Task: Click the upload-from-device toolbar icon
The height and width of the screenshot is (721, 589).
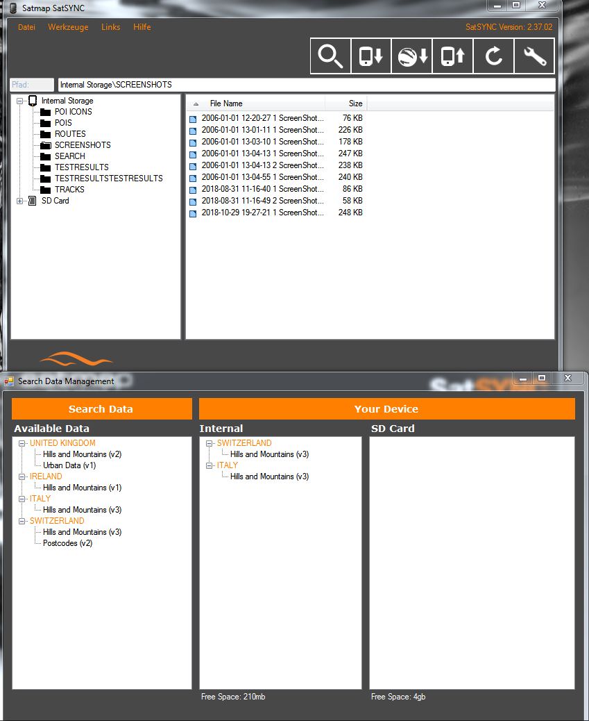Action: point(452,56)
